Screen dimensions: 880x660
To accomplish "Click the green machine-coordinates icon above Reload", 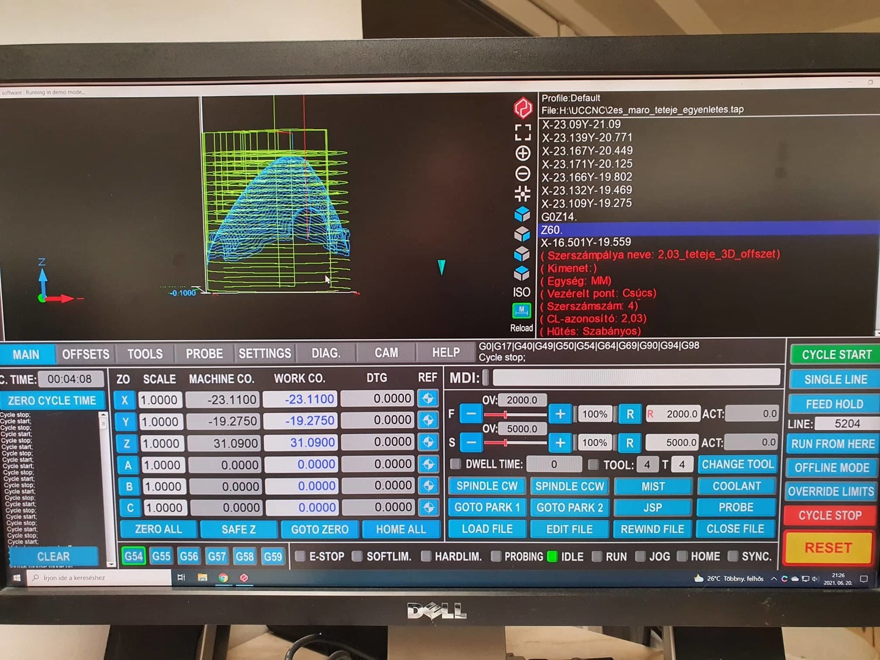I will [521, 310].
